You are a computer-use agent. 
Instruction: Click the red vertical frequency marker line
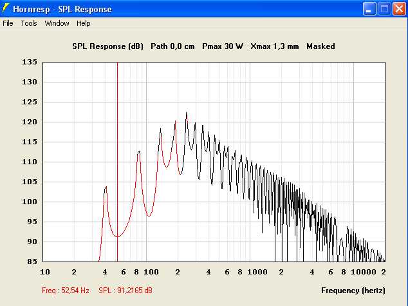(x=117, y=162)
